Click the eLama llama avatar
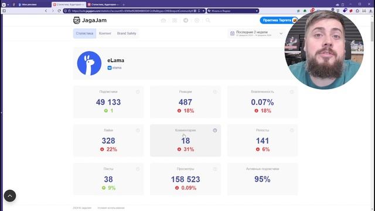 (89, 63)
